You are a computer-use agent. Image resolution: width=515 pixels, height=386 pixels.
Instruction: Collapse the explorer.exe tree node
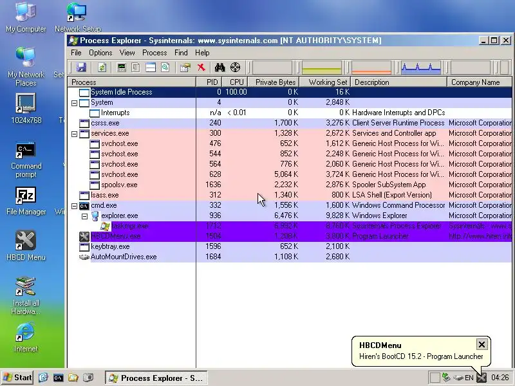click(84, 216)
